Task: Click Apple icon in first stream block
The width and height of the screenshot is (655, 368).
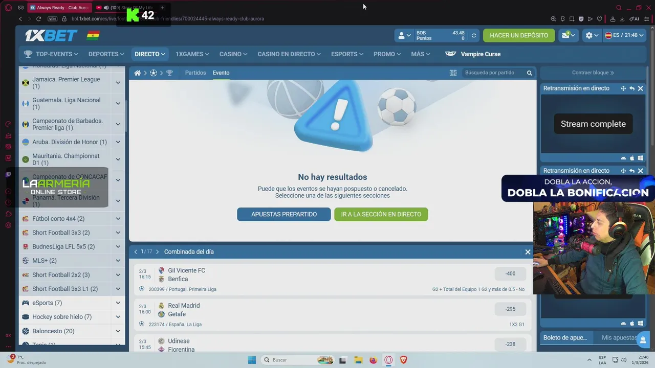Action: click(x=632, y=158)
